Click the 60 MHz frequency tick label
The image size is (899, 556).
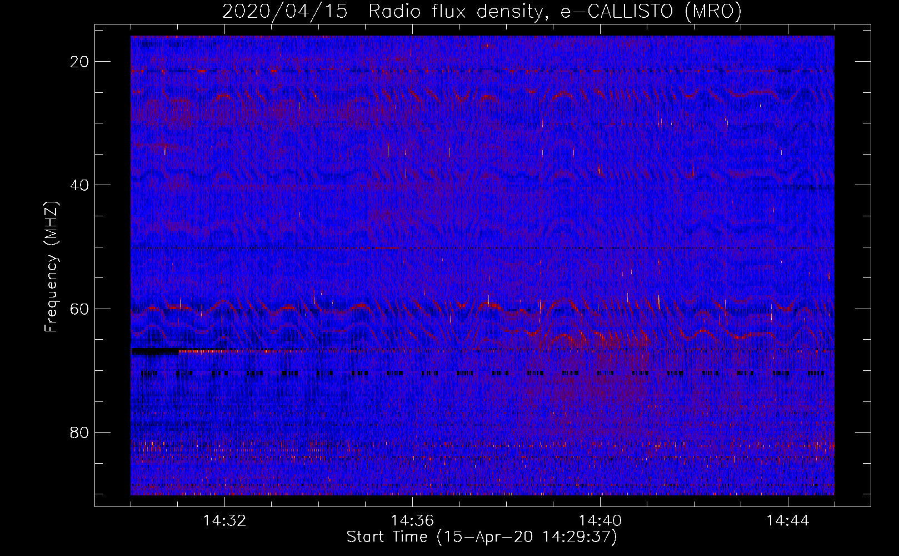tap(79, 309)
